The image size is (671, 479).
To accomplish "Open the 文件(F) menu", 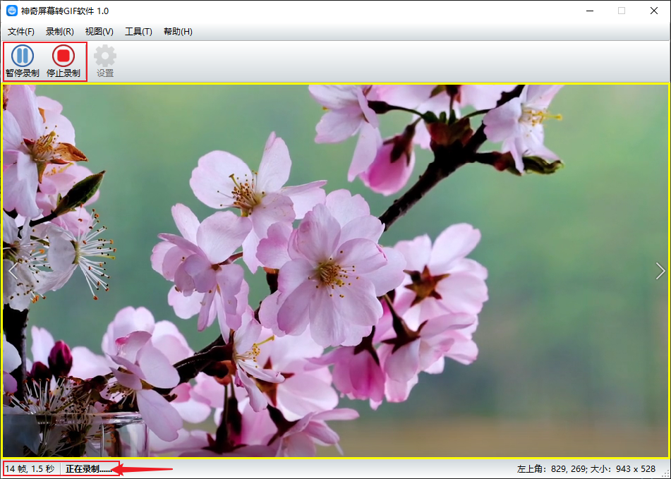I will pos(21,32).
